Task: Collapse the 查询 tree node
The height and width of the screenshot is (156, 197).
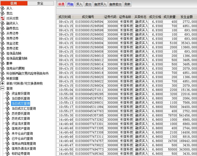Action: (3, 88)
